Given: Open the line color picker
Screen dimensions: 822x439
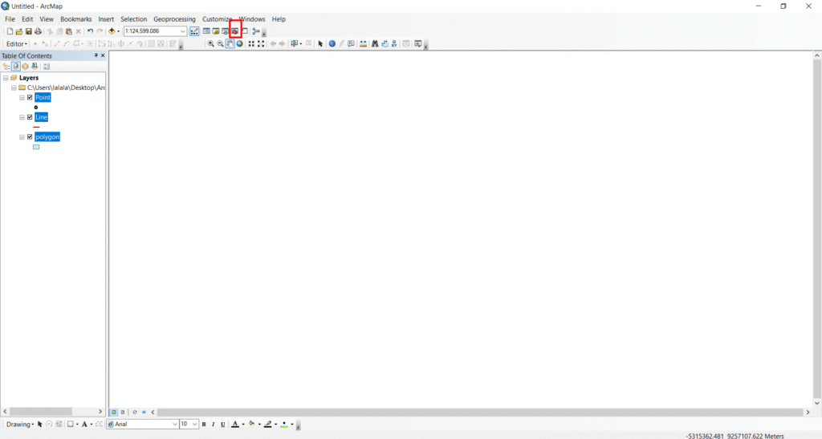Looking at the screenshot, I should click(268, 425).
